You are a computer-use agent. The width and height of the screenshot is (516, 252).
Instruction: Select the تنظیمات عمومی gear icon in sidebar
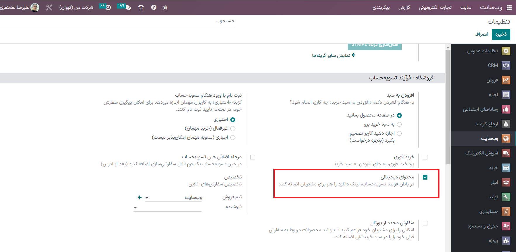click(x=506, y=51)
